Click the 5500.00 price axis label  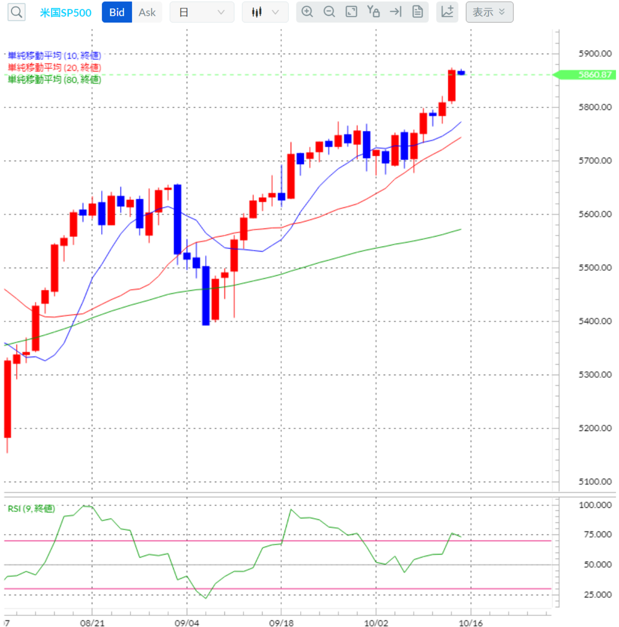point(595,268)
